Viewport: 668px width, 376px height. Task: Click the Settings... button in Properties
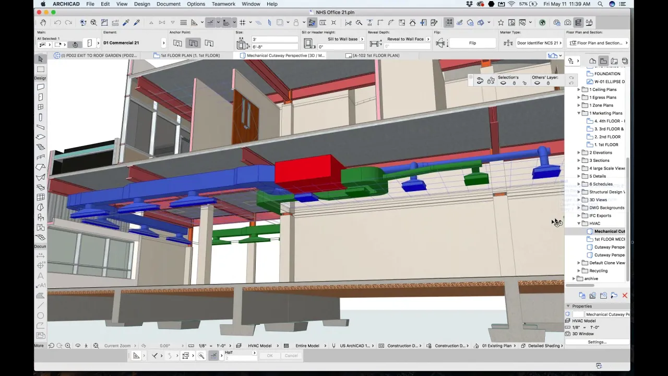click(597, 342)
